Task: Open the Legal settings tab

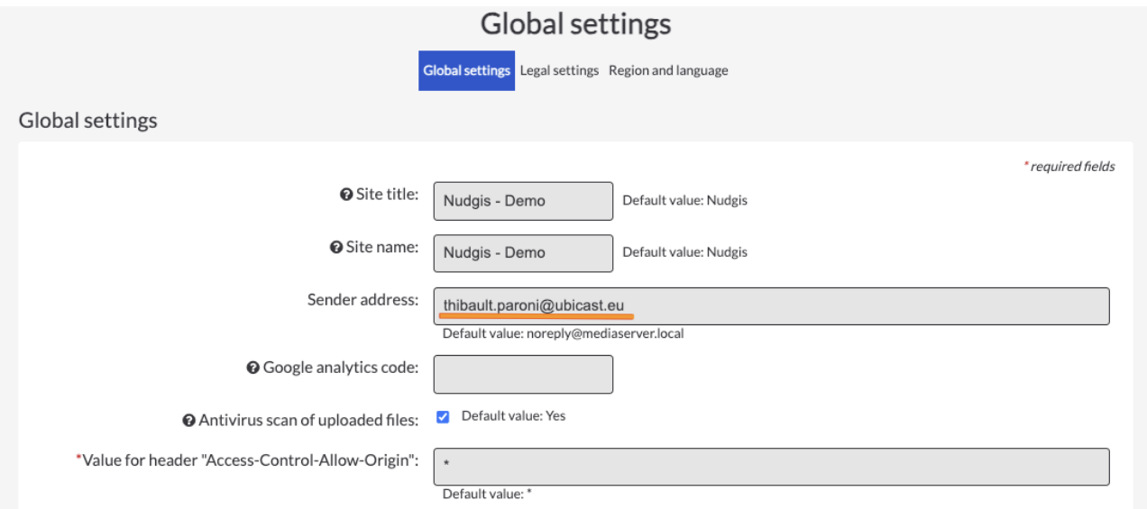Action: pos(559,70)
